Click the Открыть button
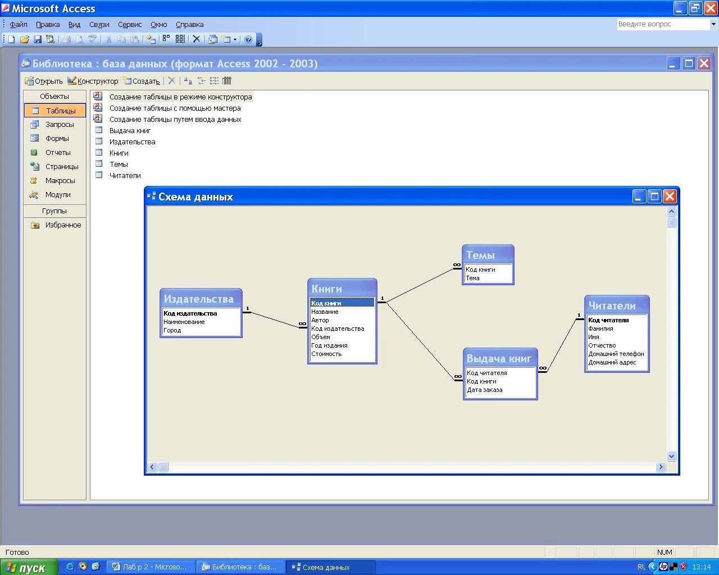719x575 pixels. coord(44,81)
